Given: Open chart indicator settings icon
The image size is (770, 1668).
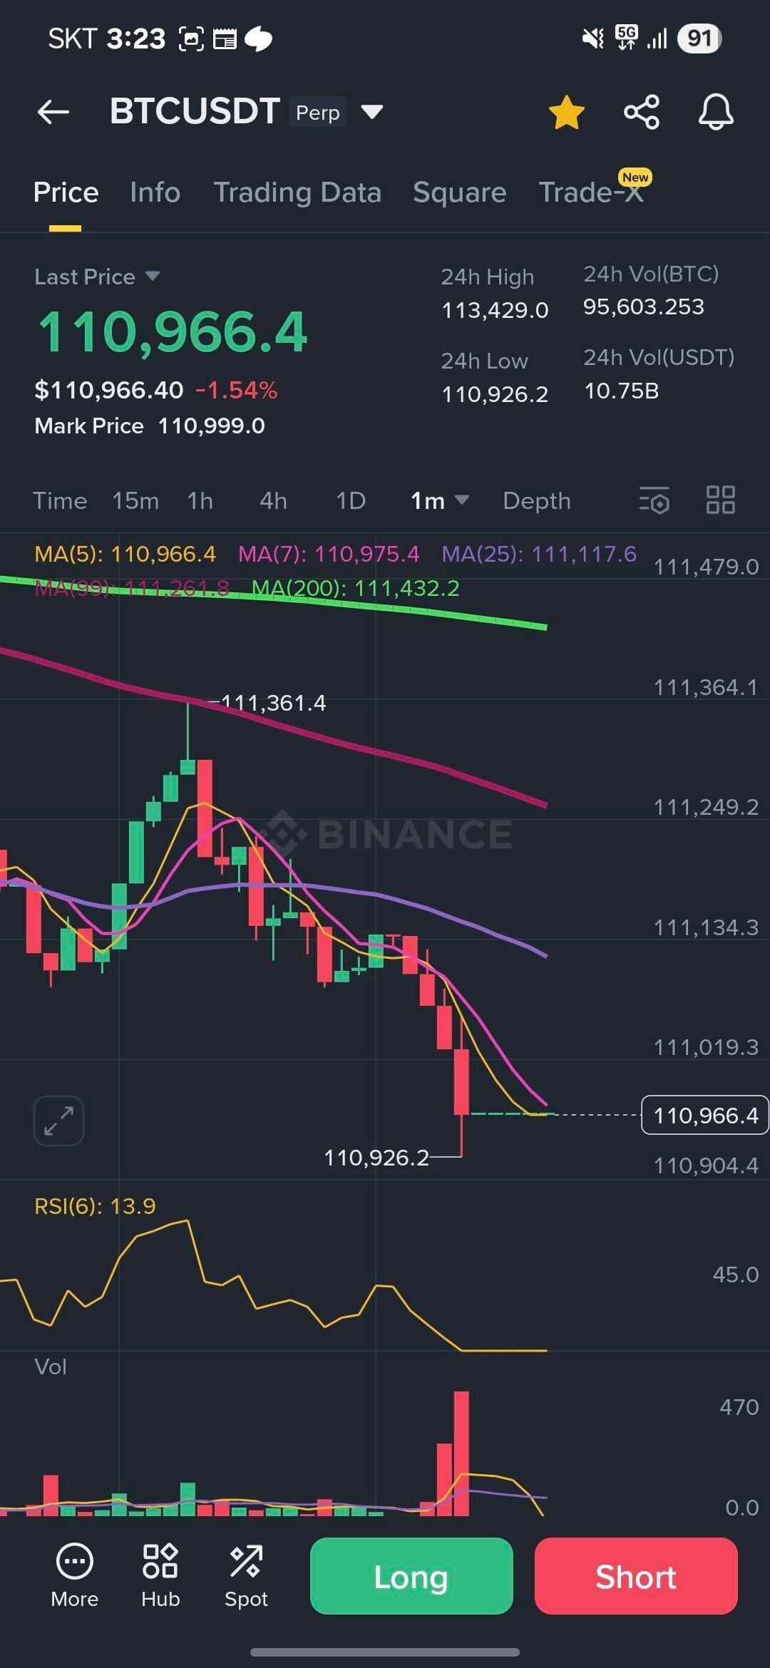Looking at the screenshot, I should click(x=654, y=500).
